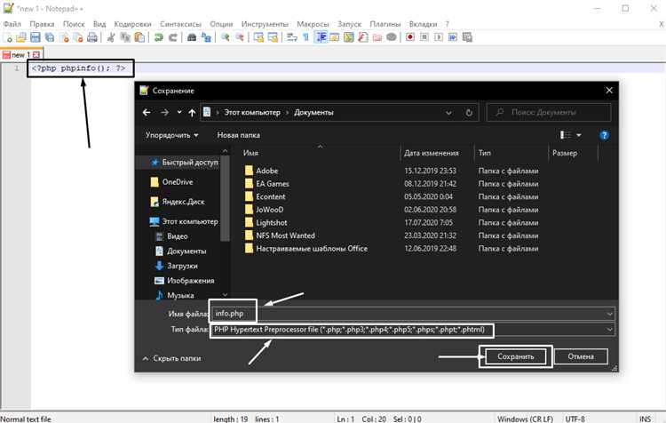
Task: Sort files by the Имя column header
Action: (x=250, y=153)
